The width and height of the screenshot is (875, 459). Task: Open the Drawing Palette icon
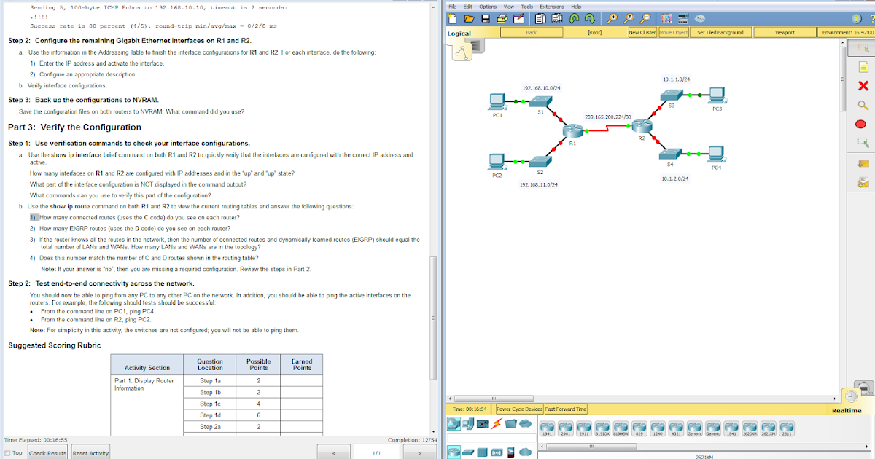point(666,18)
